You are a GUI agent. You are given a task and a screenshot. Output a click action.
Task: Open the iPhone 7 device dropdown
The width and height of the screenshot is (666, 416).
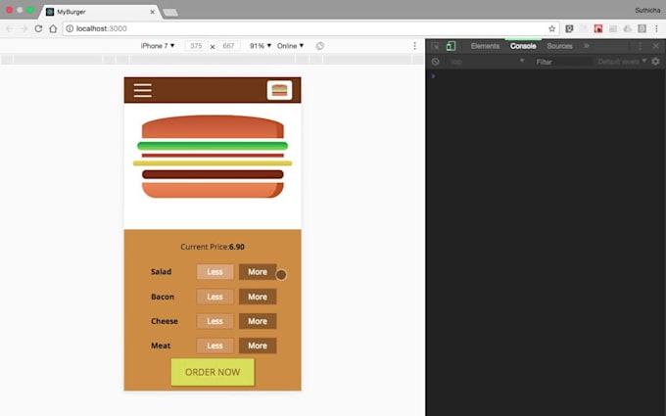pos(158,46)
